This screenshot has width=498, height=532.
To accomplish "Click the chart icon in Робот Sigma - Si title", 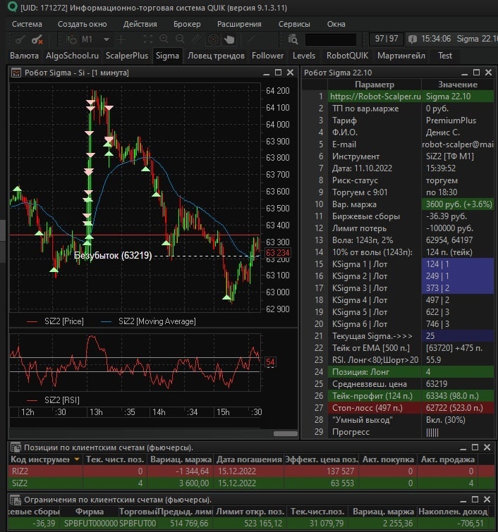I will (x=16, y=73).
